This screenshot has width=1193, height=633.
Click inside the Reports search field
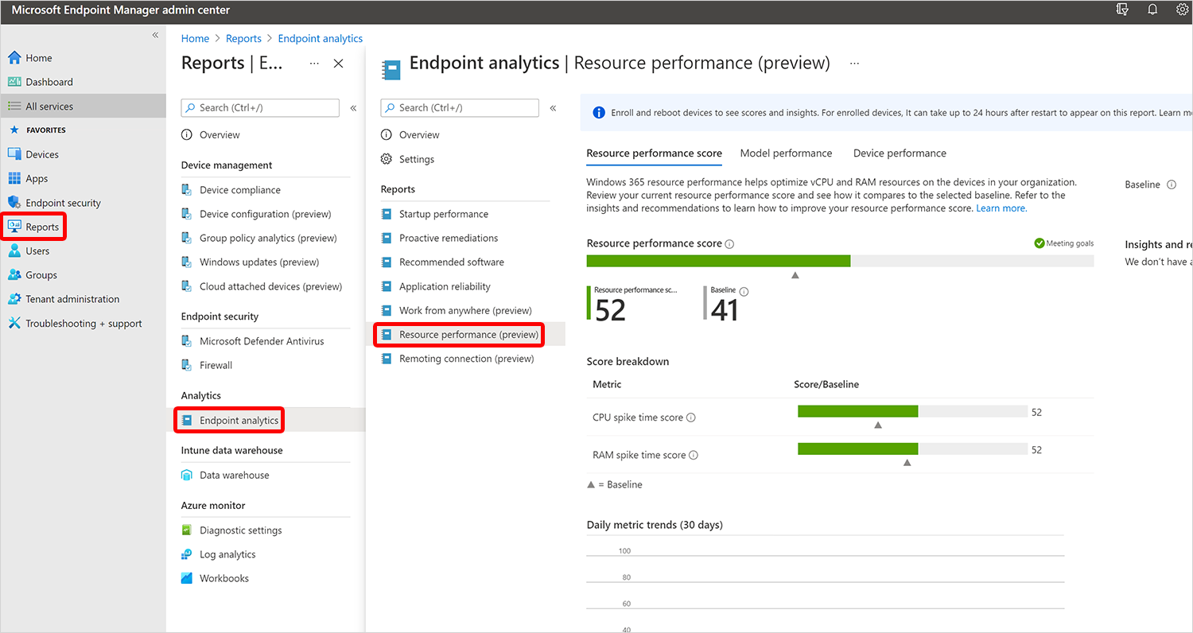[x=259, y=107]
